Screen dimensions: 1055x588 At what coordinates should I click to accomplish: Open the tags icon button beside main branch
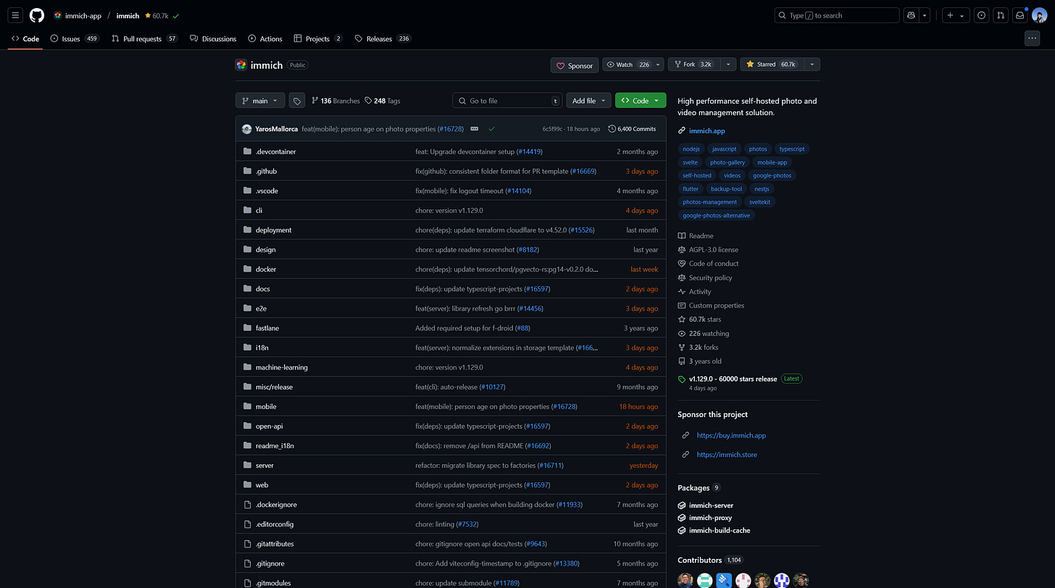coord(296,101)
